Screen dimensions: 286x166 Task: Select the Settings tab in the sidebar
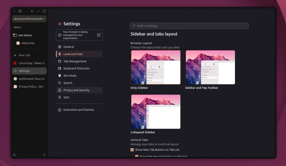(29, 71)
